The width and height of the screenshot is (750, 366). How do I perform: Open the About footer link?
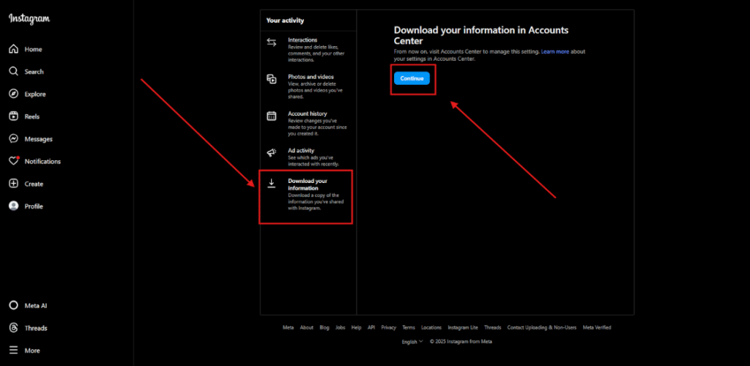[x=307, y=328]
